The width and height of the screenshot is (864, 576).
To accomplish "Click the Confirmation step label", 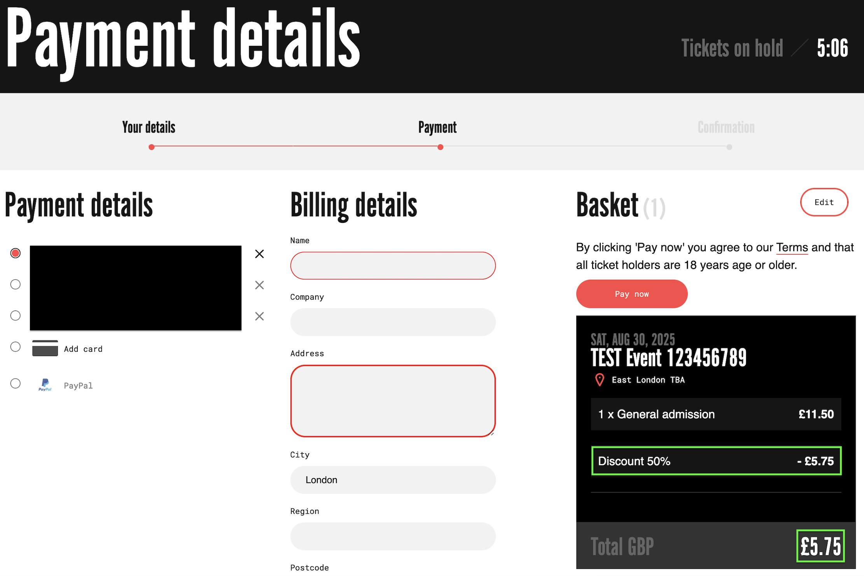I will coord(726,127).
